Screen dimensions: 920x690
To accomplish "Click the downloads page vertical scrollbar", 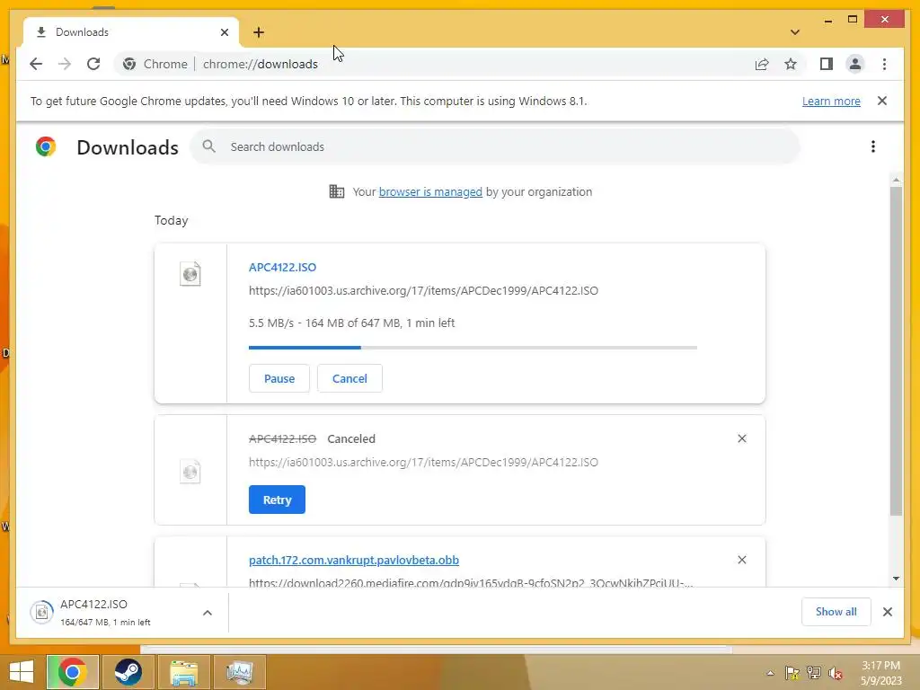I will tap(896, 351).
